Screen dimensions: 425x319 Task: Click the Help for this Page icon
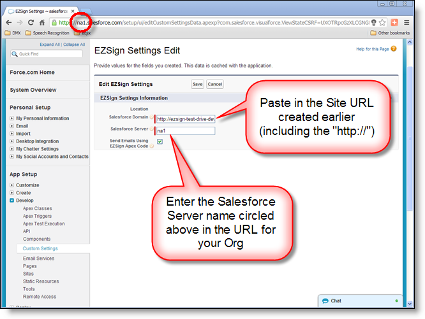click(x=394, y=48)
